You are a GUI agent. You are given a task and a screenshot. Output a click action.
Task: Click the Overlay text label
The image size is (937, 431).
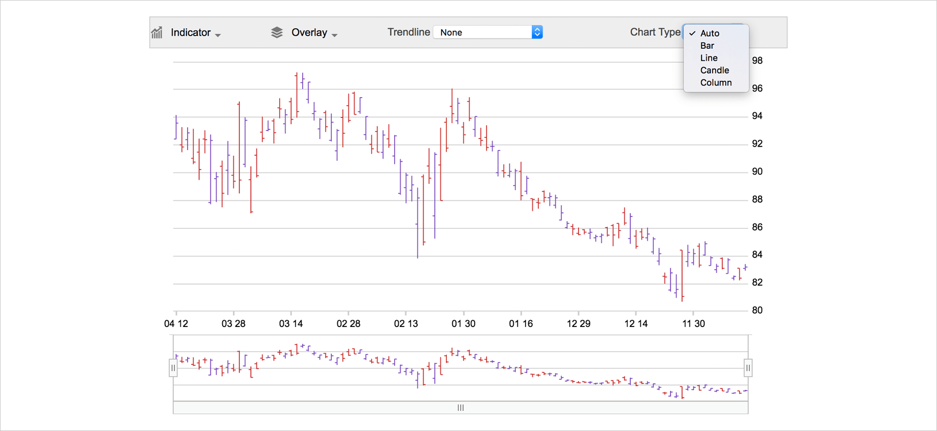309,33
